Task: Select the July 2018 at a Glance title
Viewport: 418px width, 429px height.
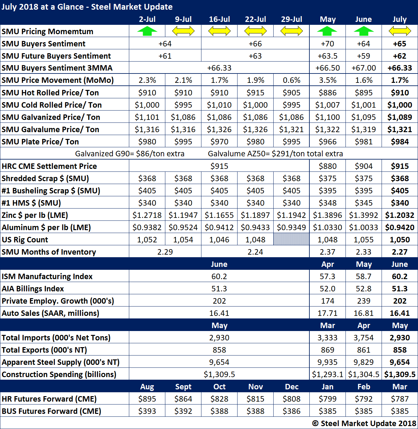Action: 87,7
